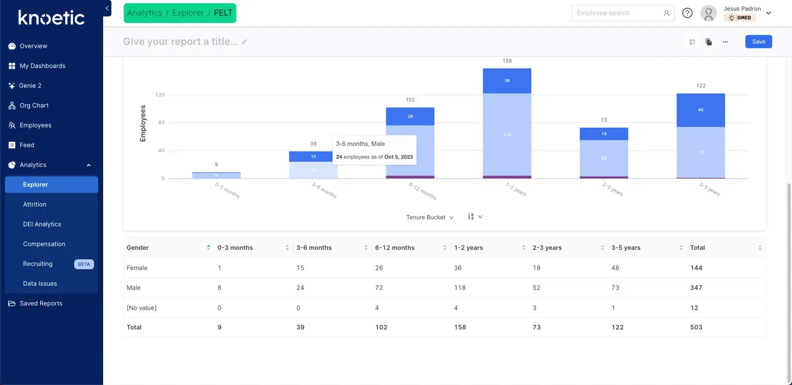Click the Org Chart hierarchy icon

(12, 105)
